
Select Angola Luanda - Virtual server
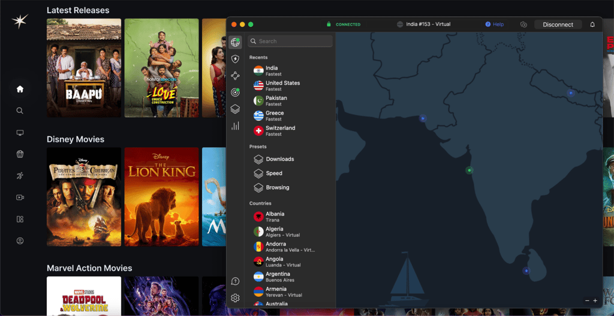pos(290,262)
